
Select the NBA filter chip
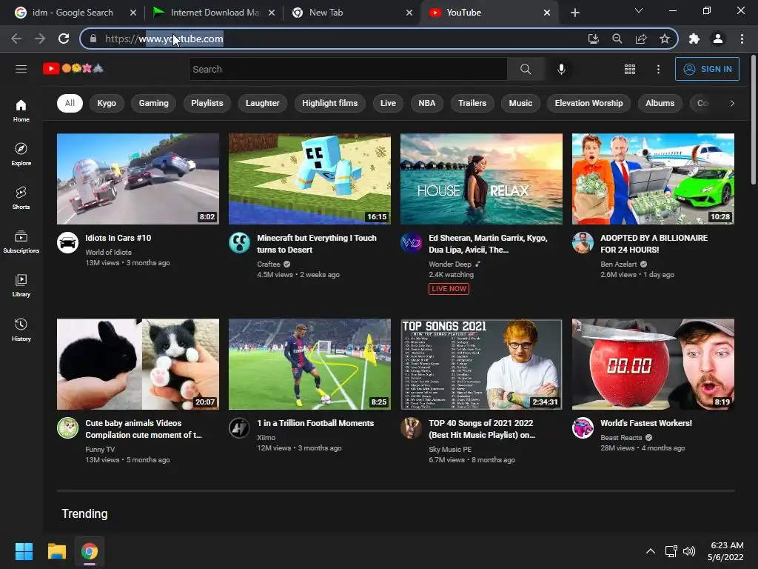(427, 103)
